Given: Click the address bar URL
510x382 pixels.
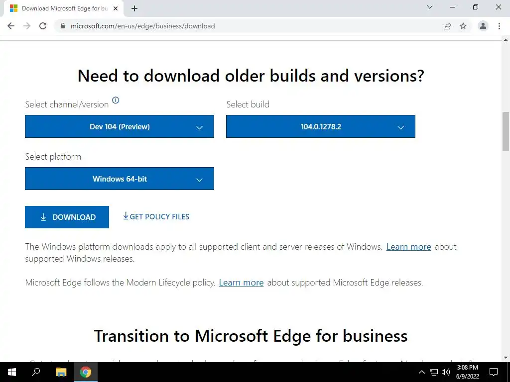Looking at the screenshot, I should tap(142, 26).
